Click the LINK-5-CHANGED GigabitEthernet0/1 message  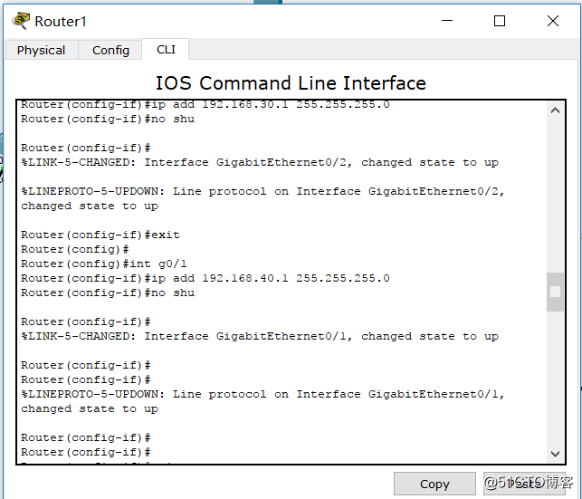pos(260,336)
